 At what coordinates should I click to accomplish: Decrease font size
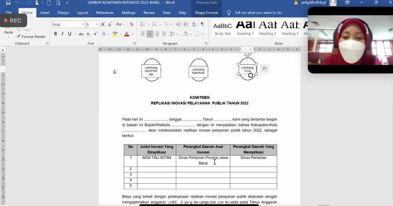point(110,24)
